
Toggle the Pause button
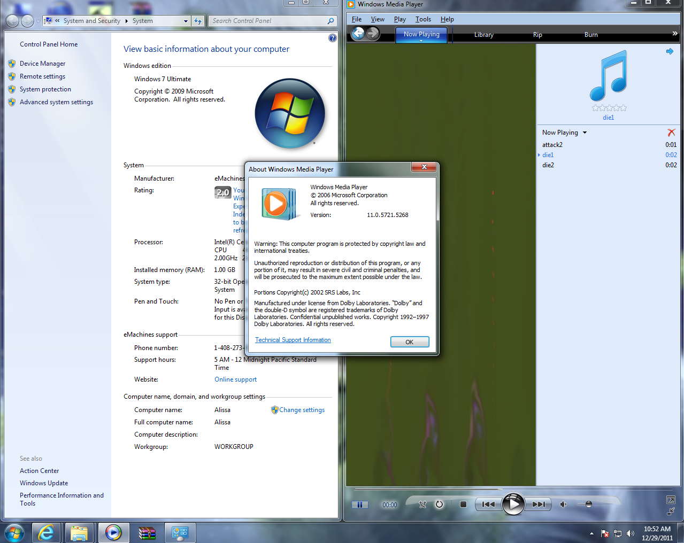tap(360, 504)
